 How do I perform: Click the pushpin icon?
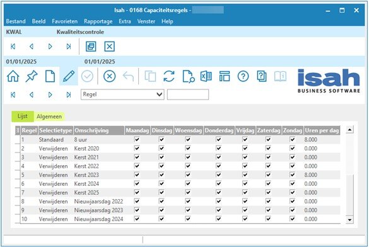32,76
